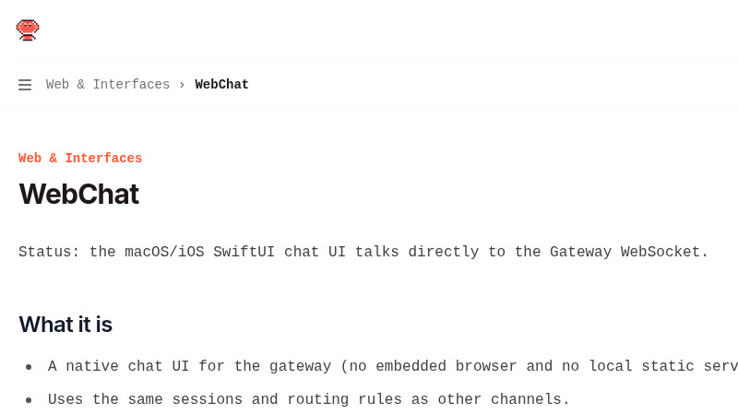Click "Gateway WebSocket" in the status line
The height and width of the screenshot is (415, 738).
click(627, 253)
